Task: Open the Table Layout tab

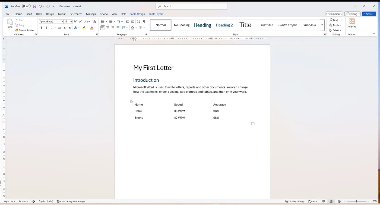Action: (156, 14)
